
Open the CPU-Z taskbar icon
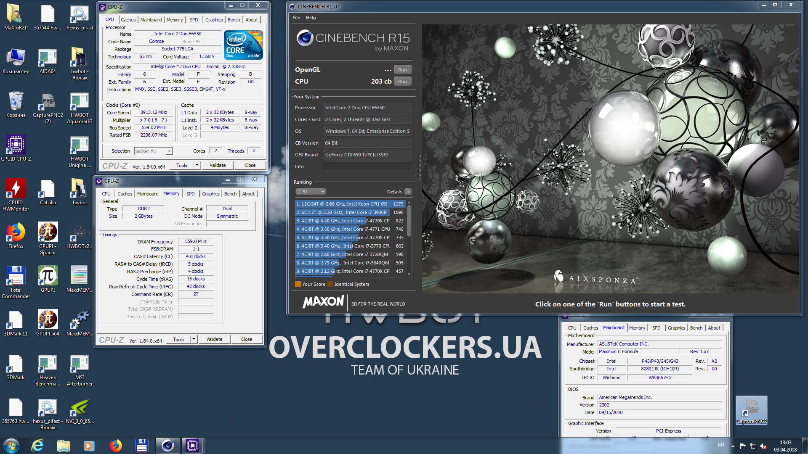tap(192, 446)
